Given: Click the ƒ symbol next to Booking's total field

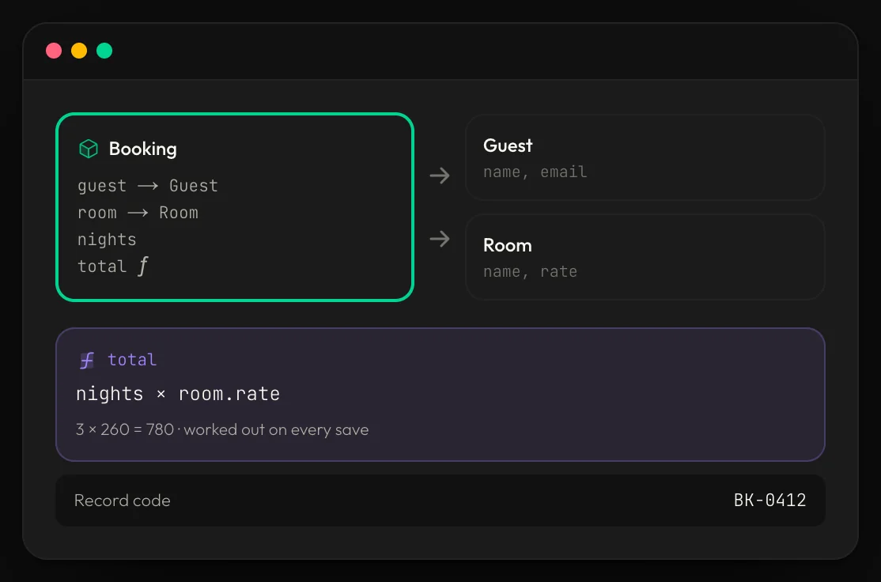Looking at the screenshot, I should [x=143, y=266].
